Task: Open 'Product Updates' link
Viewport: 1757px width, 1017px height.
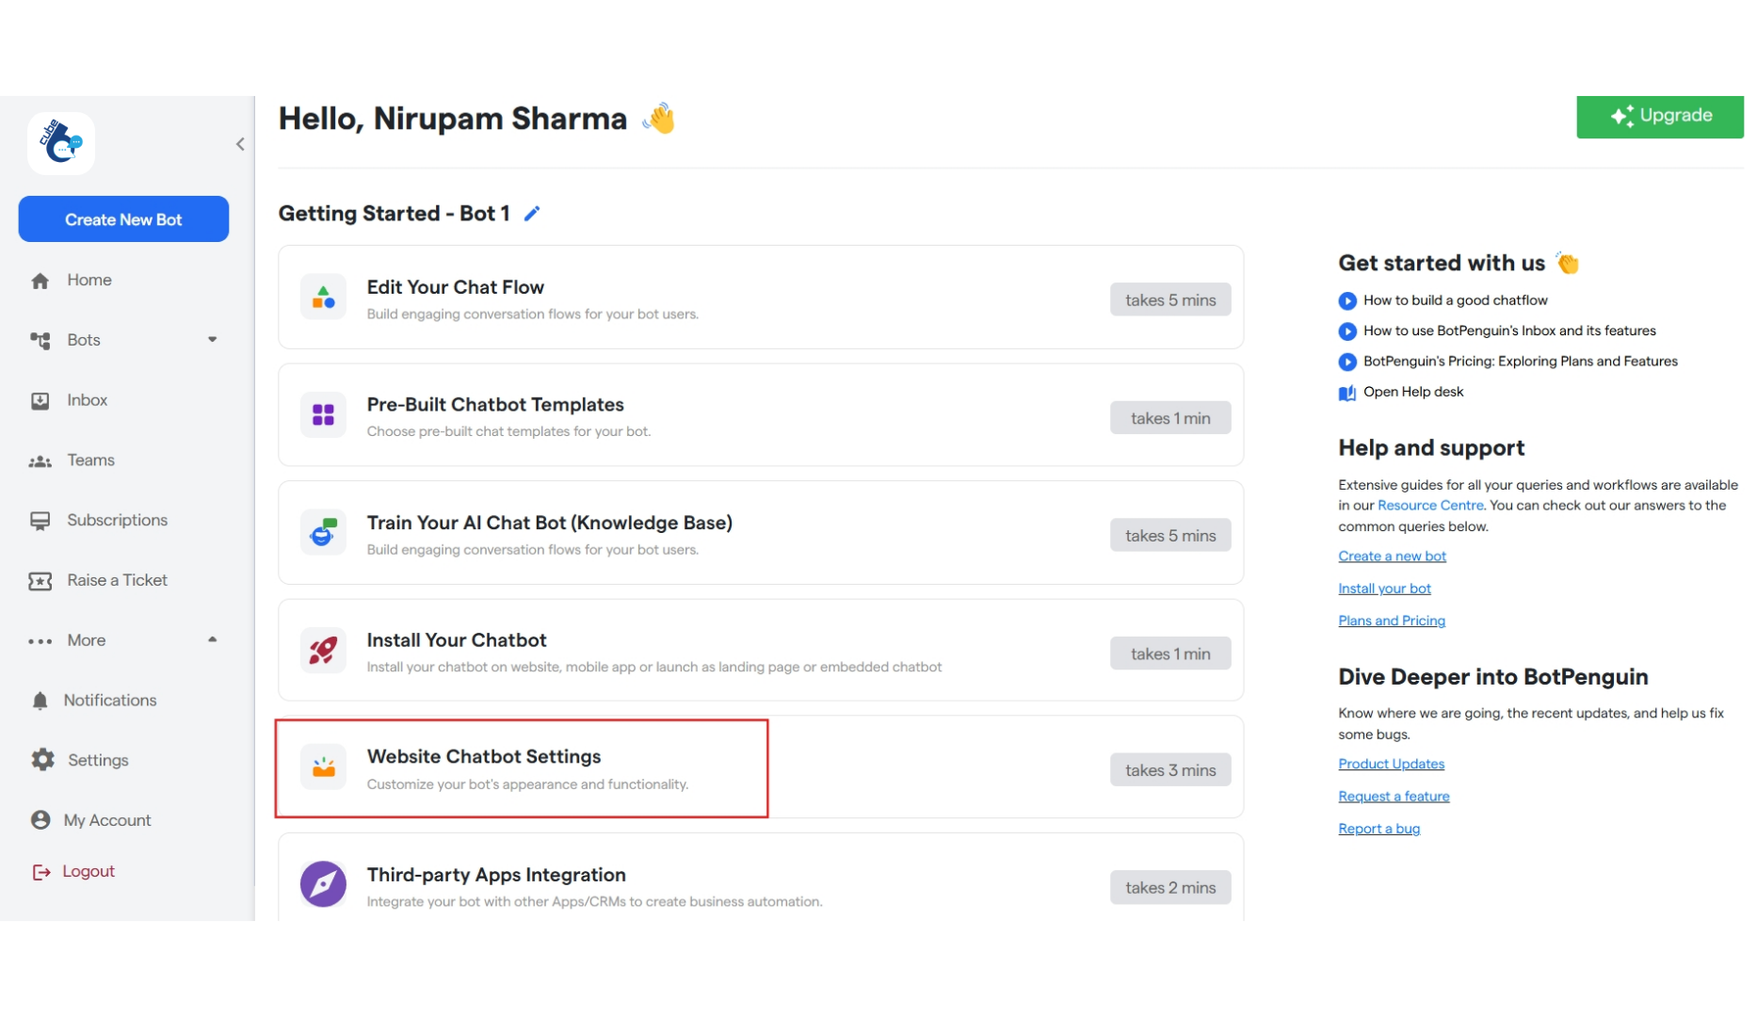Action: pos(1391,764)
